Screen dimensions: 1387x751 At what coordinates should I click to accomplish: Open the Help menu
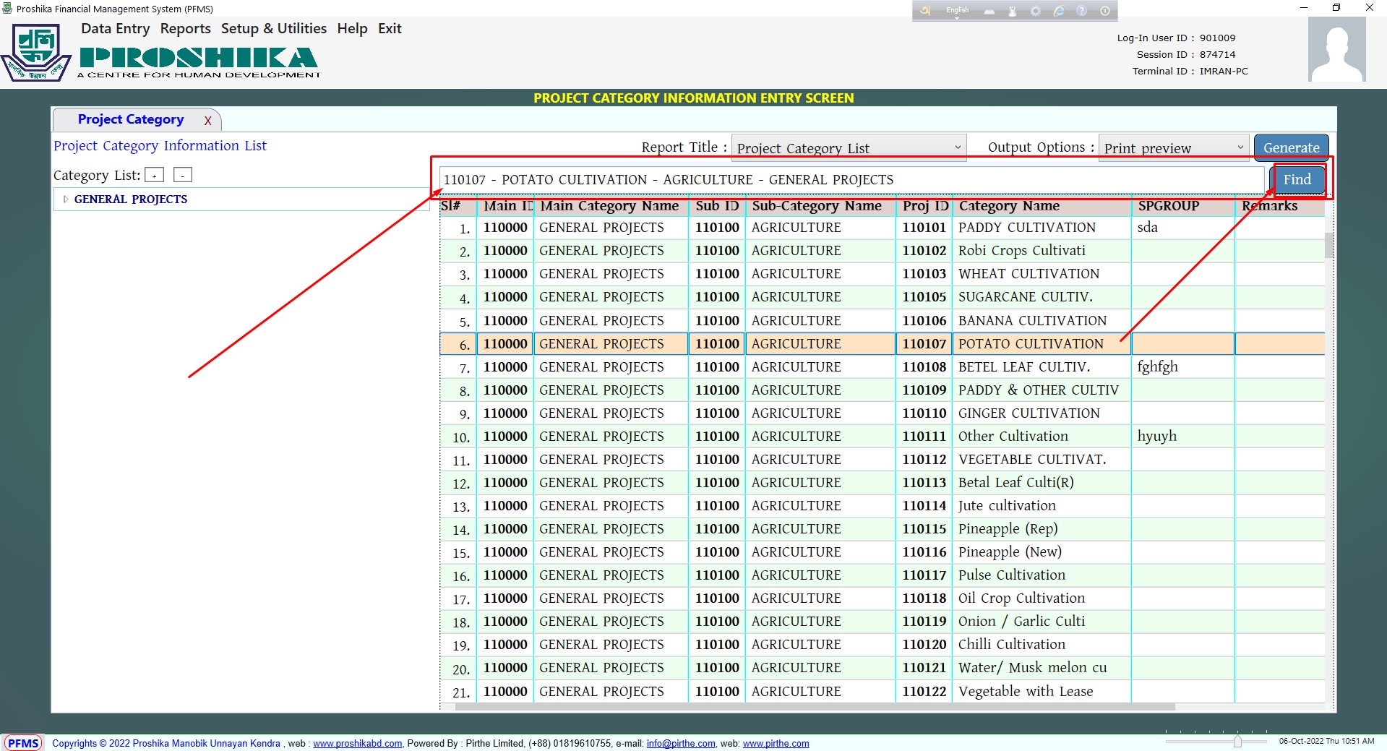[352, 29]
